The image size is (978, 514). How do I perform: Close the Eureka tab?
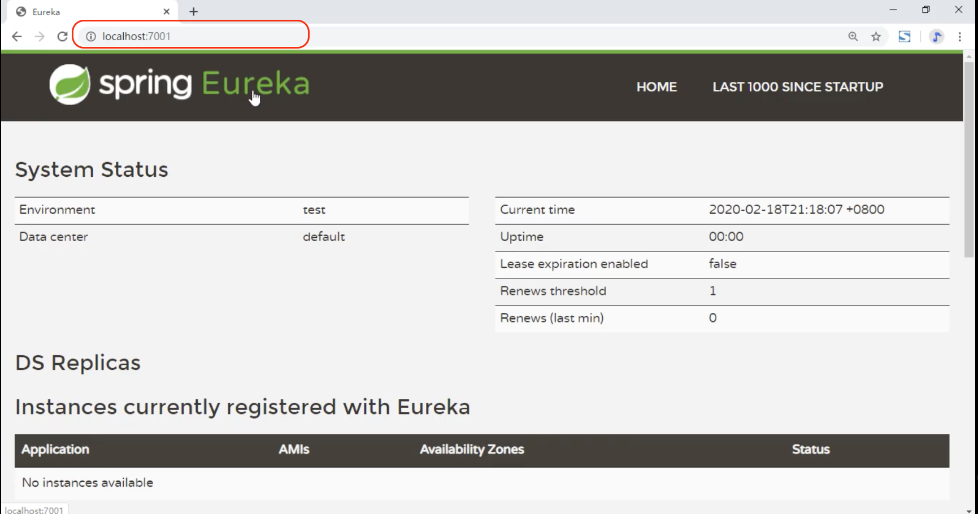(x=166, y=11)
